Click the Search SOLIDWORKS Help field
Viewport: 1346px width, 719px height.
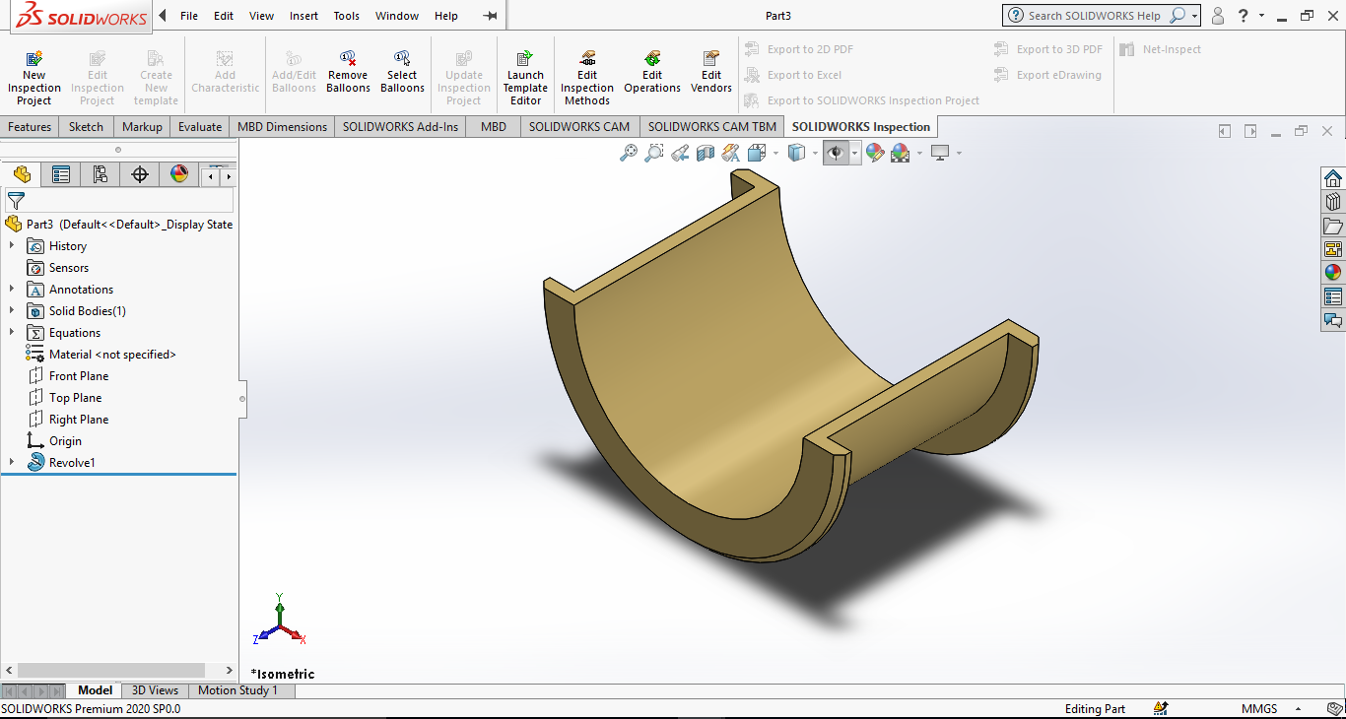[1094, 16]
